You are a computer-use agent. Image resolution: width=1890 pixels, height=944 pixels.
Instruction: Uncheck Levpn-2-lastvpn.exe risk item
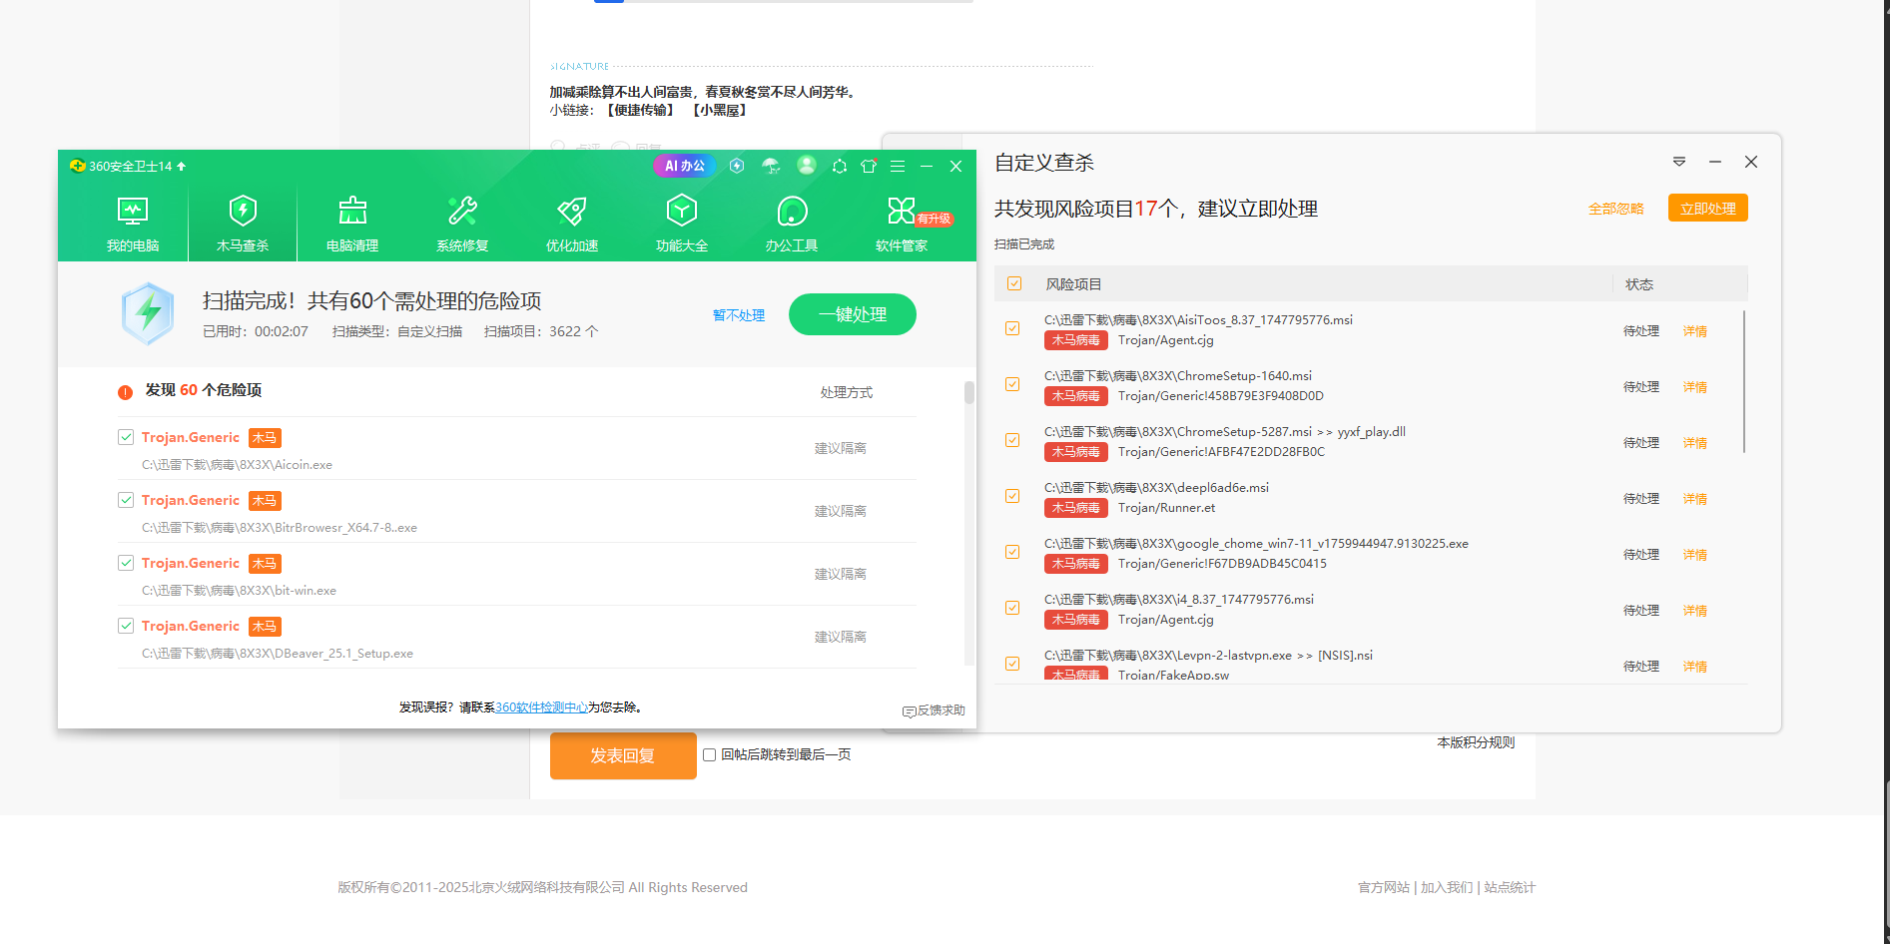[x=1012, y=664]
